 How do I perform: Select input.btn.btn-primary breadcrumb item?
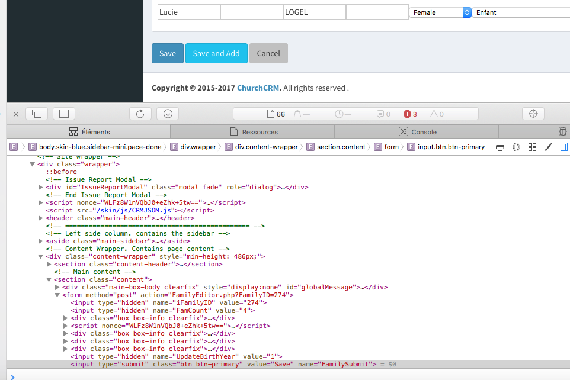(x=446, y=147)
